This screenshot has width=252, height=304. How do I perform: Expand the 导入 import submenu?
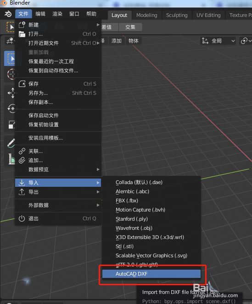[58, 183]
